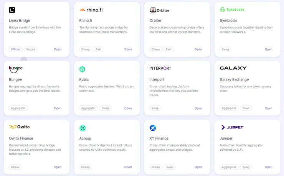Select the Fast tag on Orbiter card
The width and height of the screenshot is (284, 176).
point(168,49)
